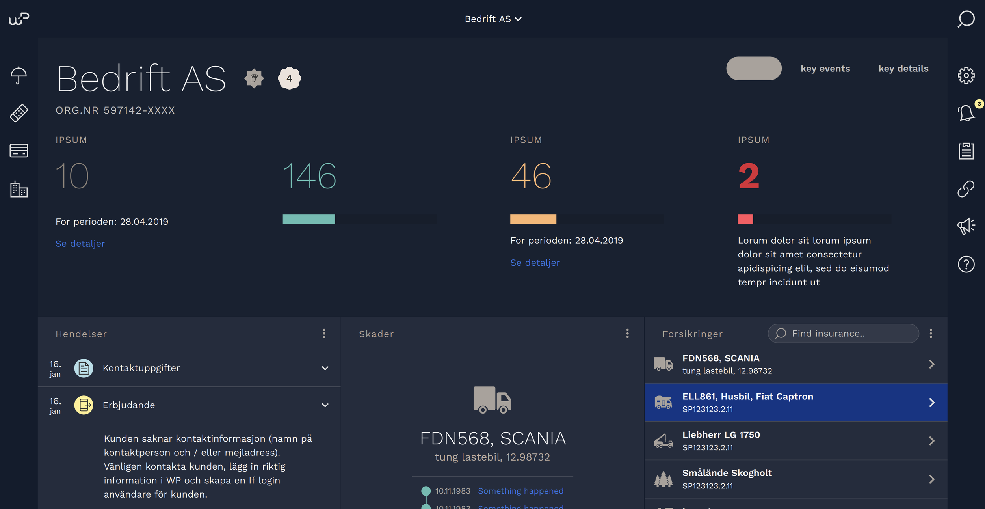Click the Something happened link dated 10.11.1983
Screen dimensions: 985x509
pos(520,491)
